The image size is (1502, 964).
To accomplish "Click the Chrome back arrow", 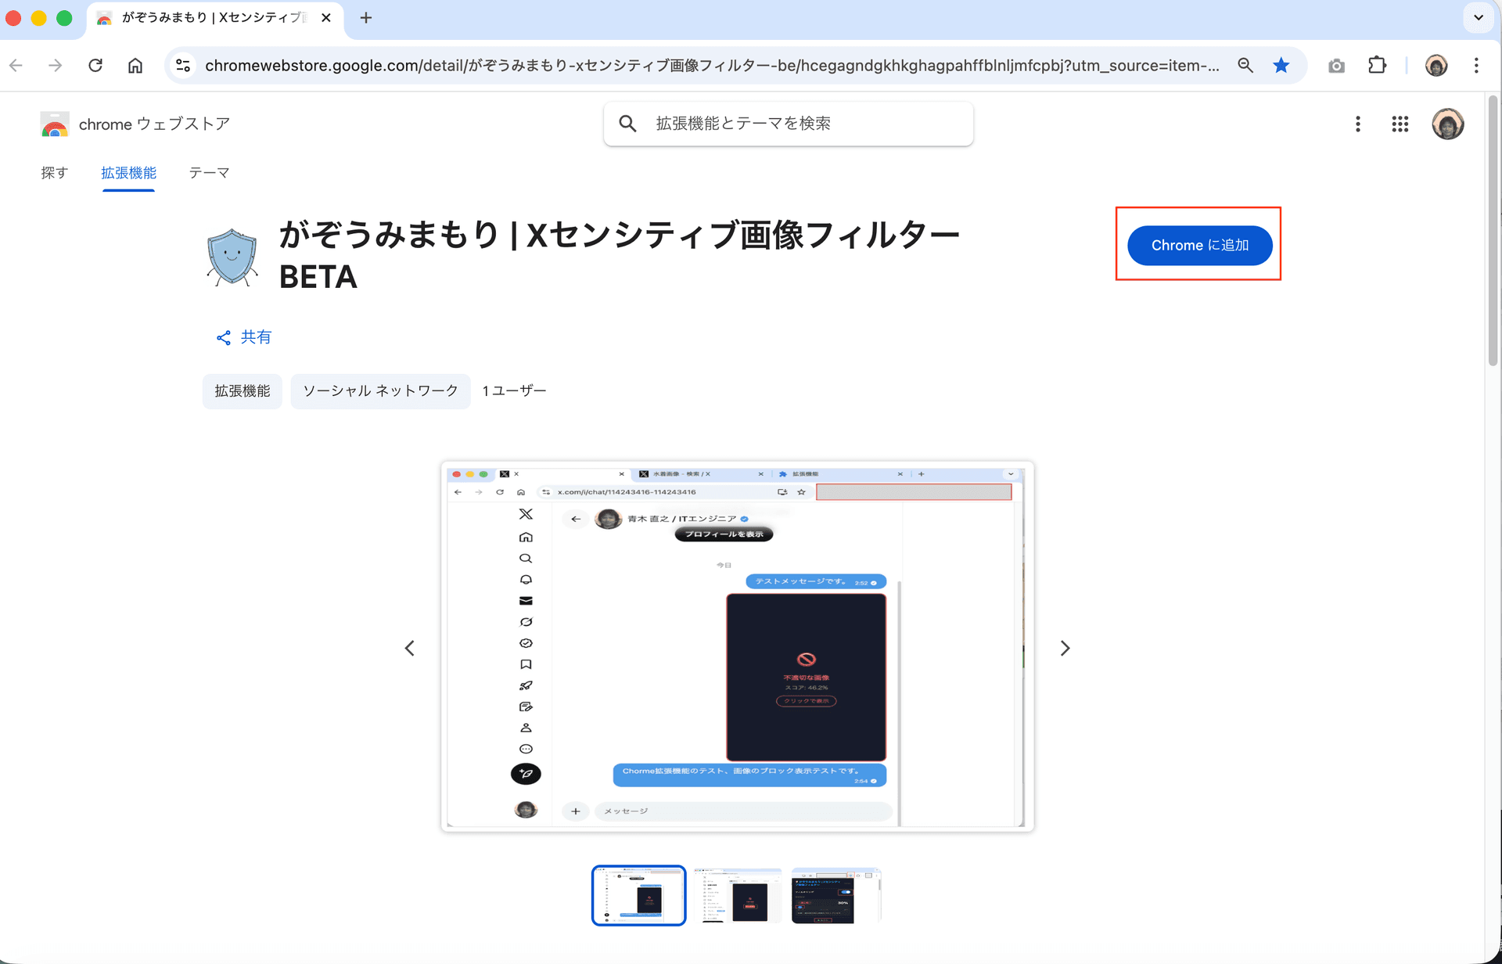I will click(x=16, y=66).
